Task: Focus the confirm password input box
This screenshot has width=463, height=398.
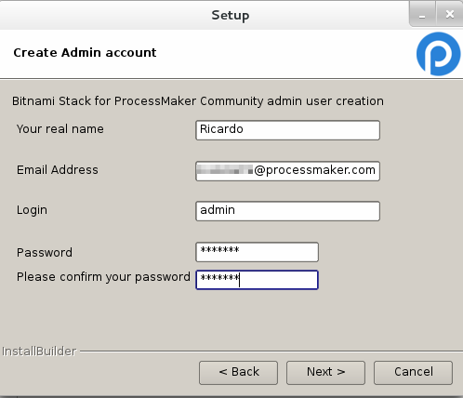Action: (257, 280)
